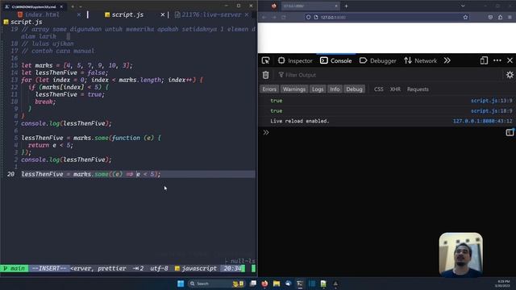Open DevTools three-dot options menu
Viewport: 516px width, 290px height.
497,60
